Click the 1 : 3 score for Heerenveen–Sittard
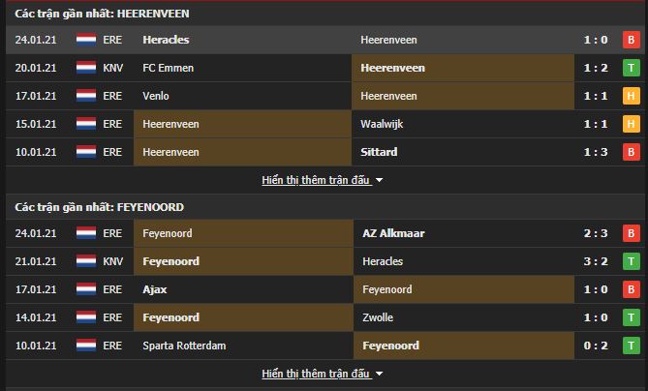The height and width of the screenshot is (391, 648). coord(596,152)
